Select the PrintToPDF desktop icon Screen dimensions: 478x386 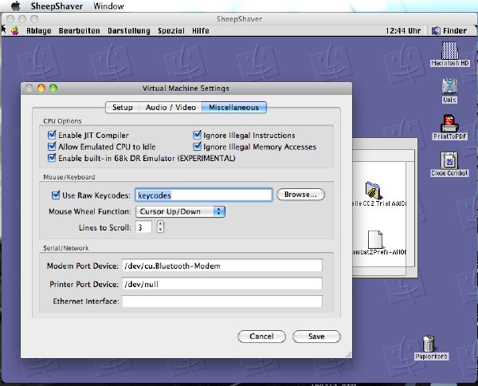pos(449,124)
